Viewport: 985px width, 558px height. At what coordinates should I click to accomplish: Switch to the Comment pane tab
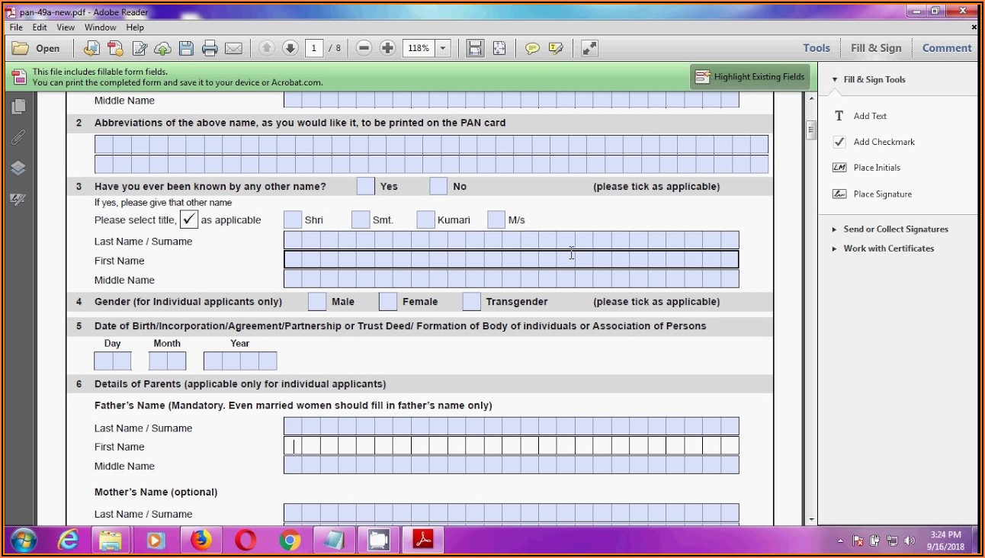[946, 48]
